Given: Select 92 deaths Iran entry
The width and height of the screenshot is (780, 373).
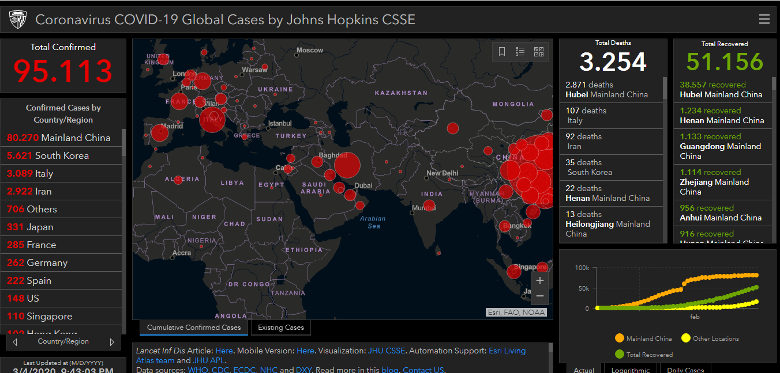Looking at the screenshot, I should click(611, 142).
